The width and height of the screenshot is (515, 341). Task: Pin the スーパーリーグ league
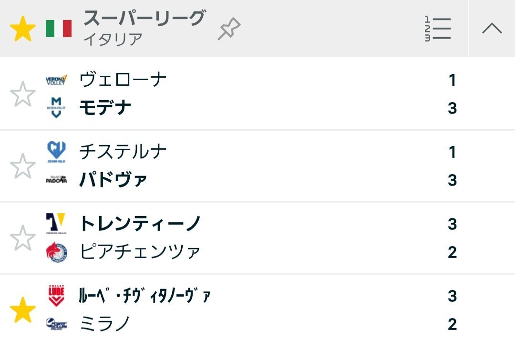(x=229, y=30)
